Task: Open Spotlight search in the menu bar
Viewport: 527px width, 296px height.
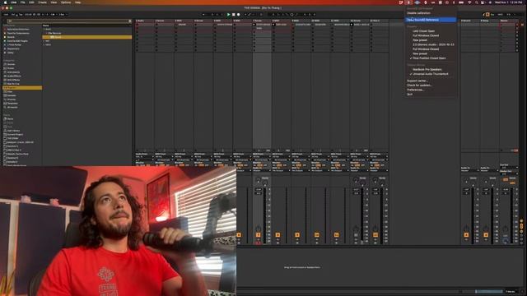Action: tap(476, 2)
